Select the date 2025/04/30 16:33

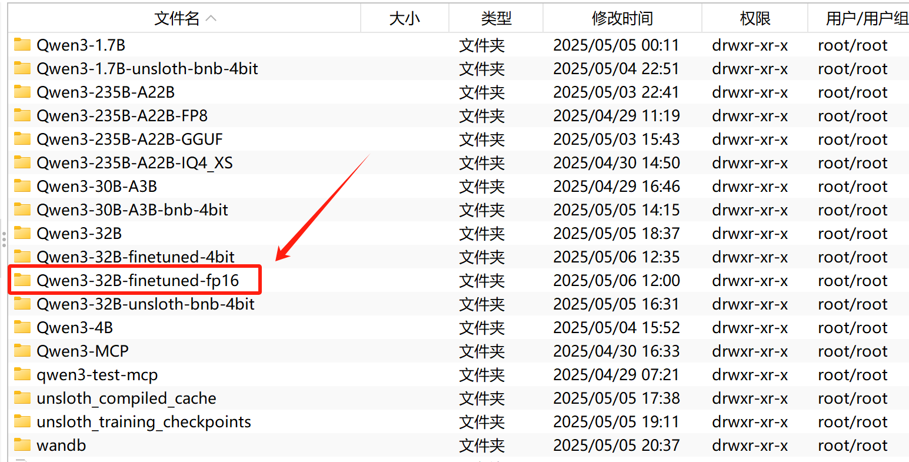tap(617, 351)
